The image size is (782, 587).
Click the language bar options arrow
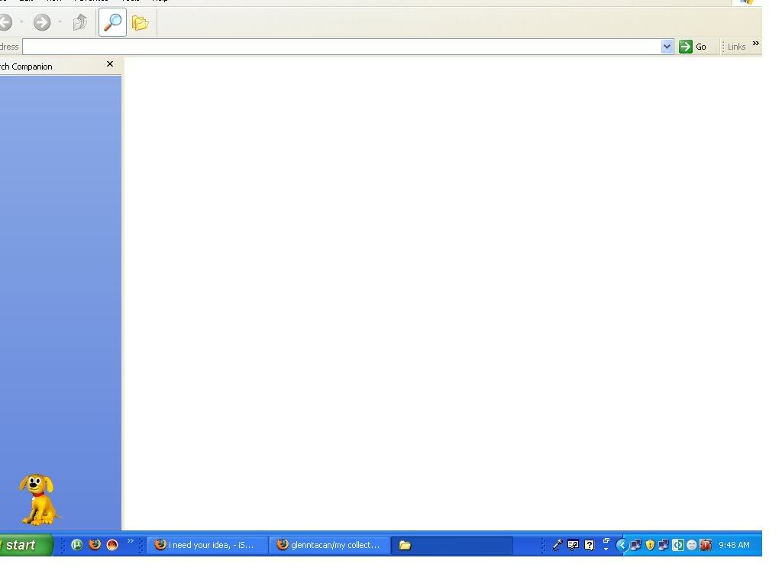click(x=606, y=549)
